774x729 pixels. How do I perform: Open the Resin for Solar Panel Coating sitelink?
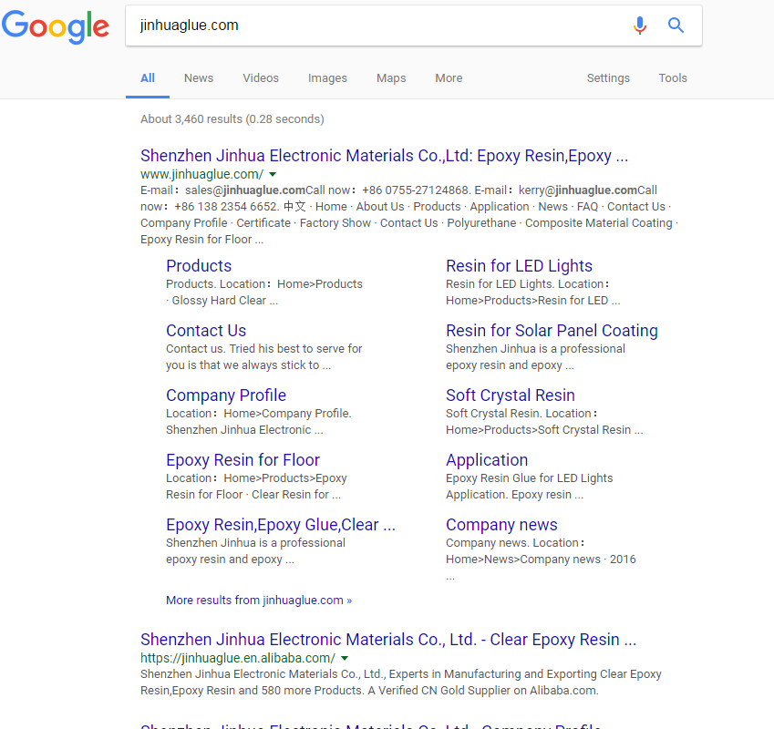552,331
